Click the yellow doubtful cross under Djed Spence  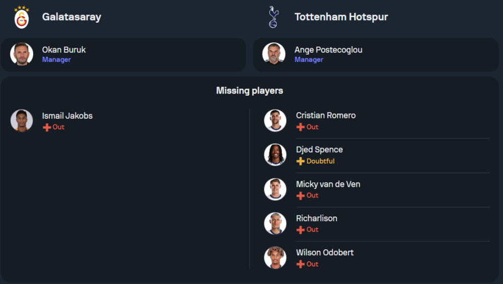click(300, 162)
